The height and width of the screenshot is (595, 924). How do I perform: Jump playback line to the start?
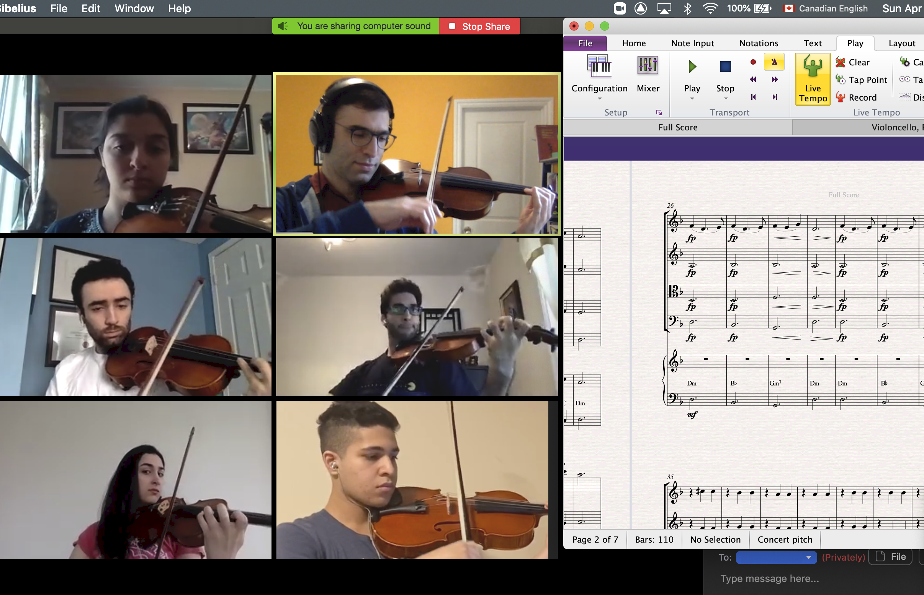[x=753, y=97]
